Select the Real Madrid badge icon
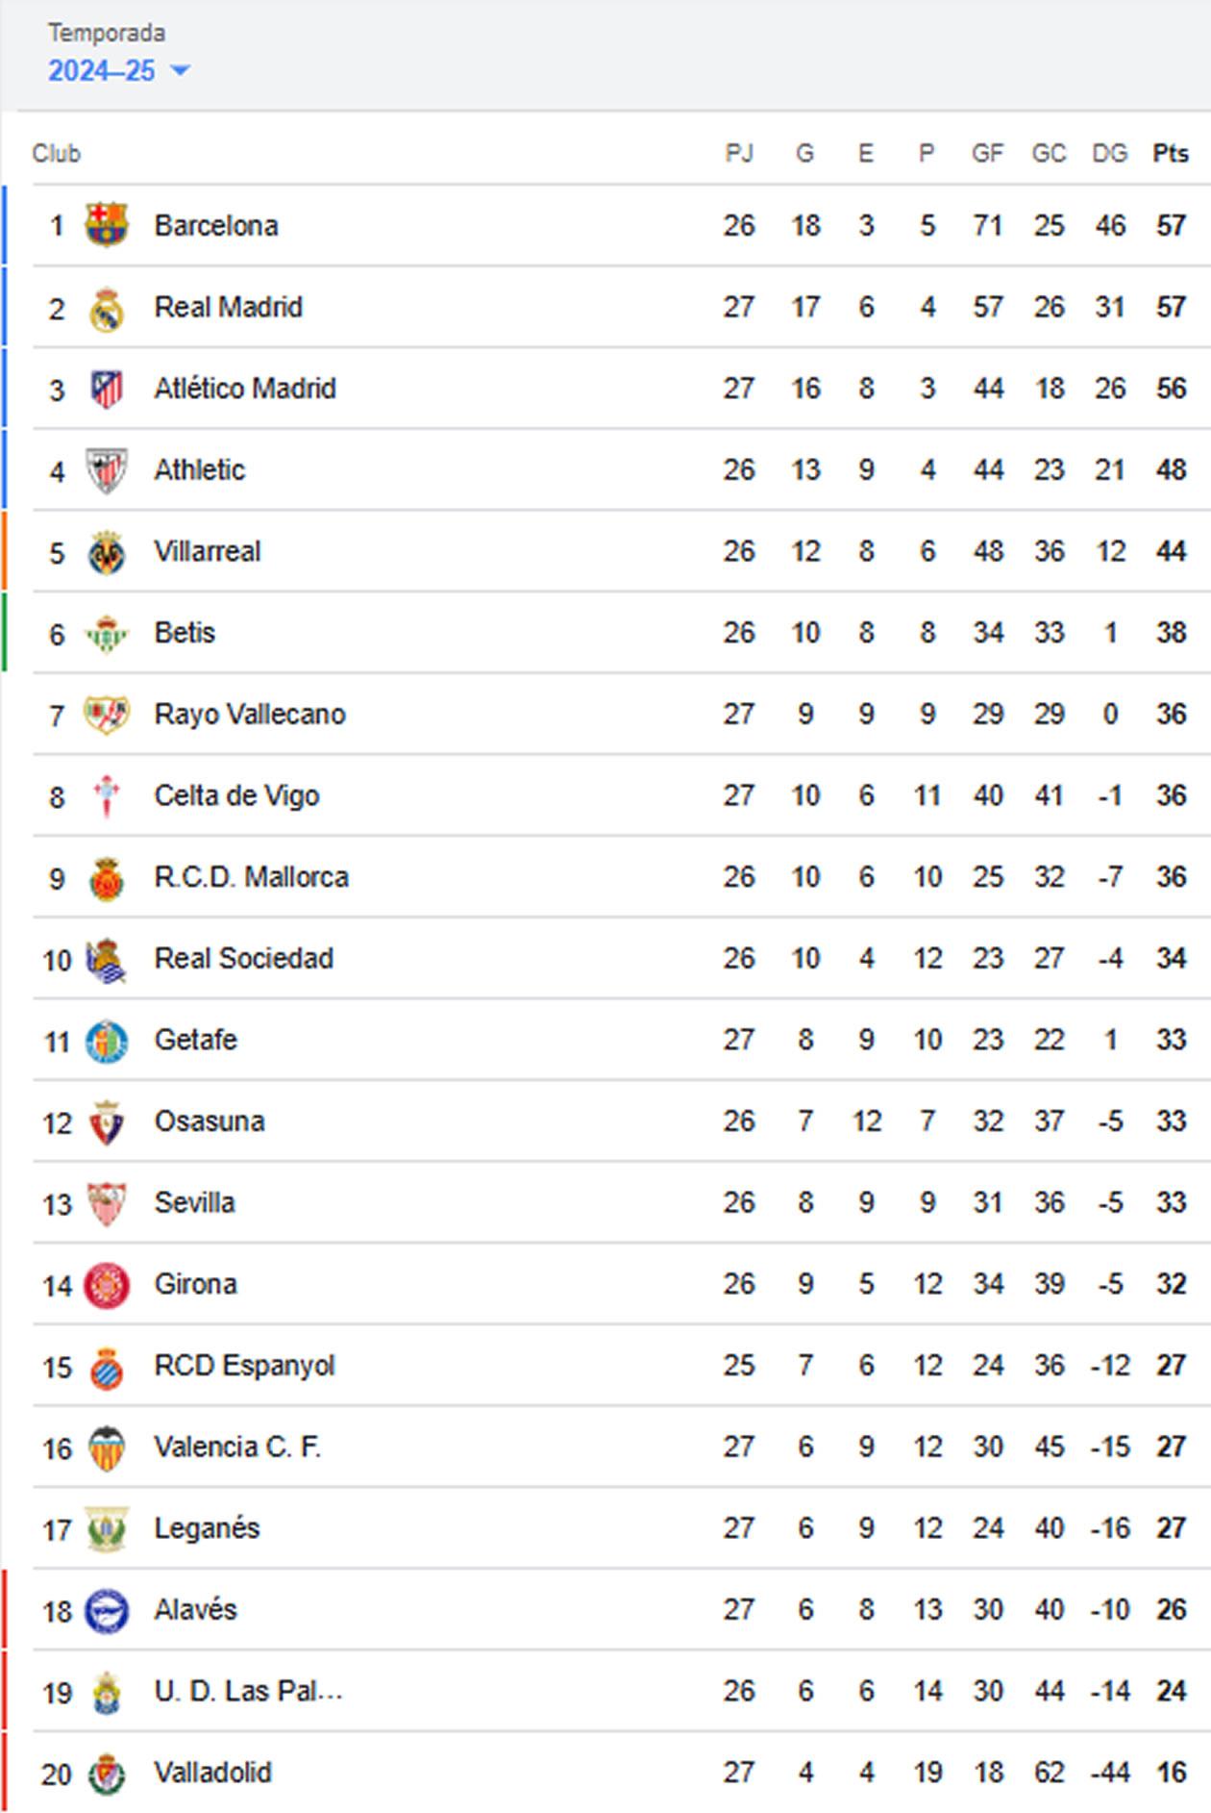This screenshot has width=1211, height=1813. pyautogui.click(x=109, y=306)
